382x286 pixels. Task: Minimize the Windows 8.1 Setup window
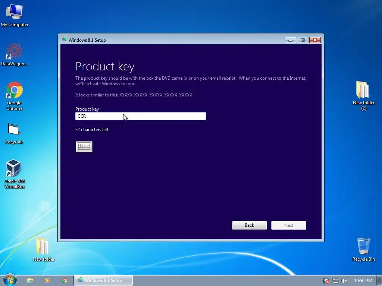[x=290, y=40]
